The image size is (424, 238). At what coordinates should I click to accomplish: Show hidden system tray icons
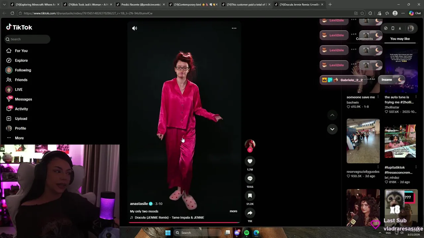tap(380, 233)
